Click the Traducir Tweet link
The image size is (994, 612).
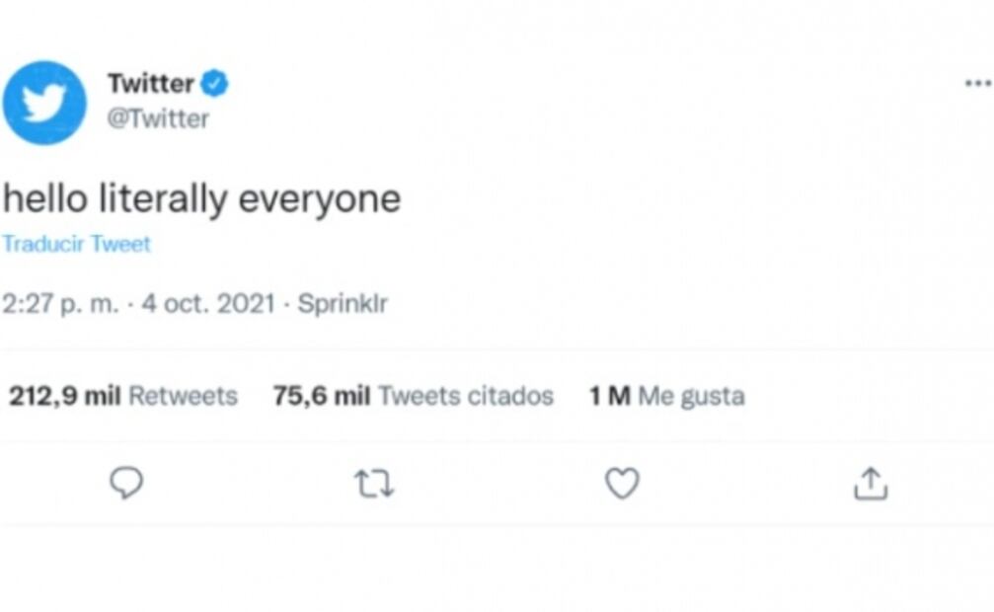pyautogui.click(x=76, y=244)
